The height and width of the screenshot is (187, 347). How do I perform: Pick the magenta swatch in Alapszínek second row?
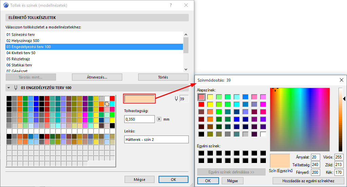(263, 104)
